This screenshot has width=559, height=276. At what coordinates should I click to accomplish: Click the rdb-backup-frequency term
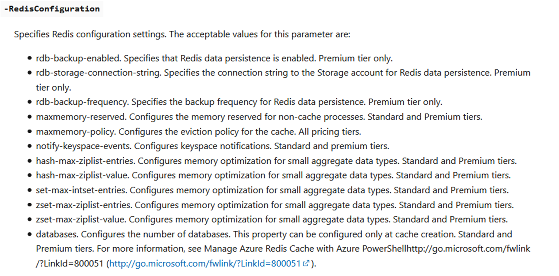pos(82,102)
